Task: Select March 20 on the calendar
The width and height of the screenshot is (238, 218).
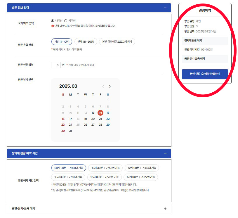Action: point(93,119)
